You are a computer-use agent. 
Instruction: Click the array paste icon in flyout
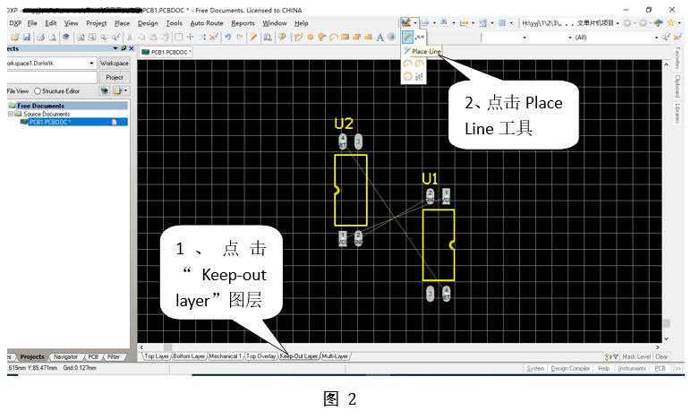(x=419, y=76)
